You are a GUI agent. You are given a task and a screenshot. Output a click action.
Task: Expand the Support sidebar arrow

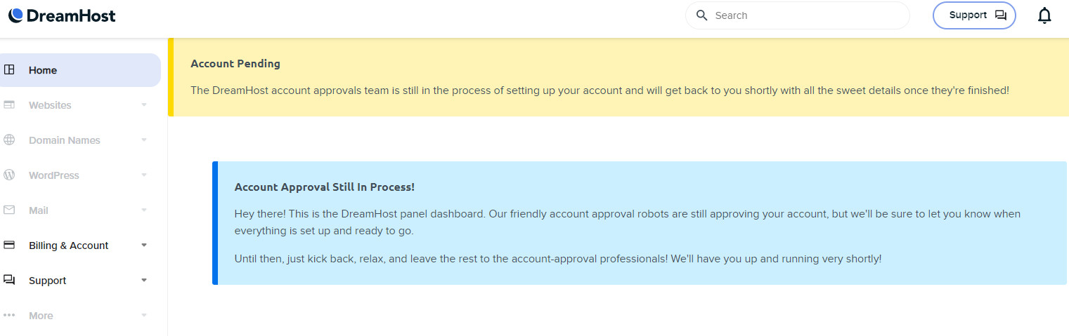click(x=144, y=281)
